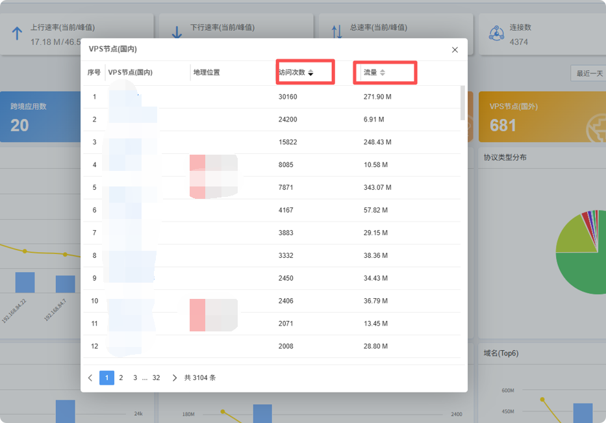Image resolution: width=606 pixels, height=423 pixels.
Task: Select page 2 in pagination
Action: [121, 378]
